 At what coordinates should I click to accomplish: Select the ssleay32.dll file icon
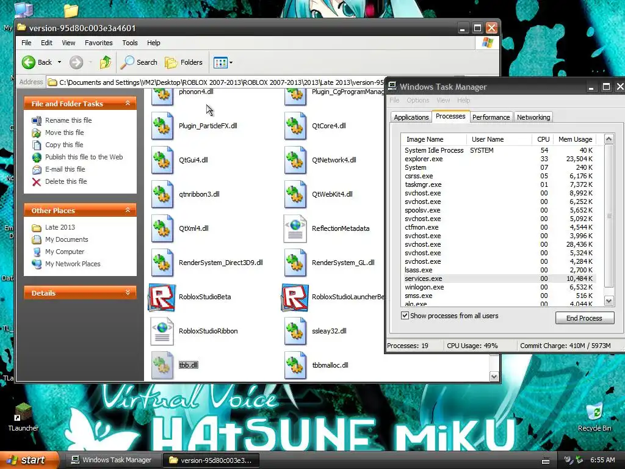[x=295, y=331]
